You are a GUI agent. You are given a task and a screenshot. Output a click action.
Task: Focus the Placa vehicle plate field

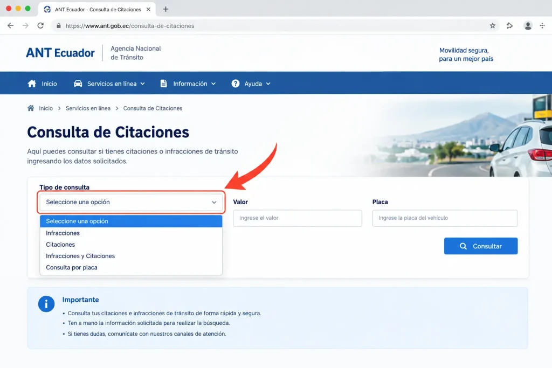(x=445, y=218)
